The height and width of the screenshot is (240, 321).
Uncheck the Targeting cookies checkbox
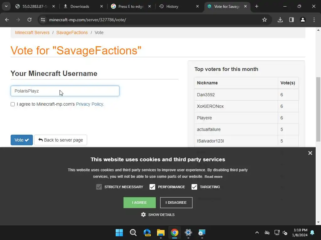pos(194,187)
